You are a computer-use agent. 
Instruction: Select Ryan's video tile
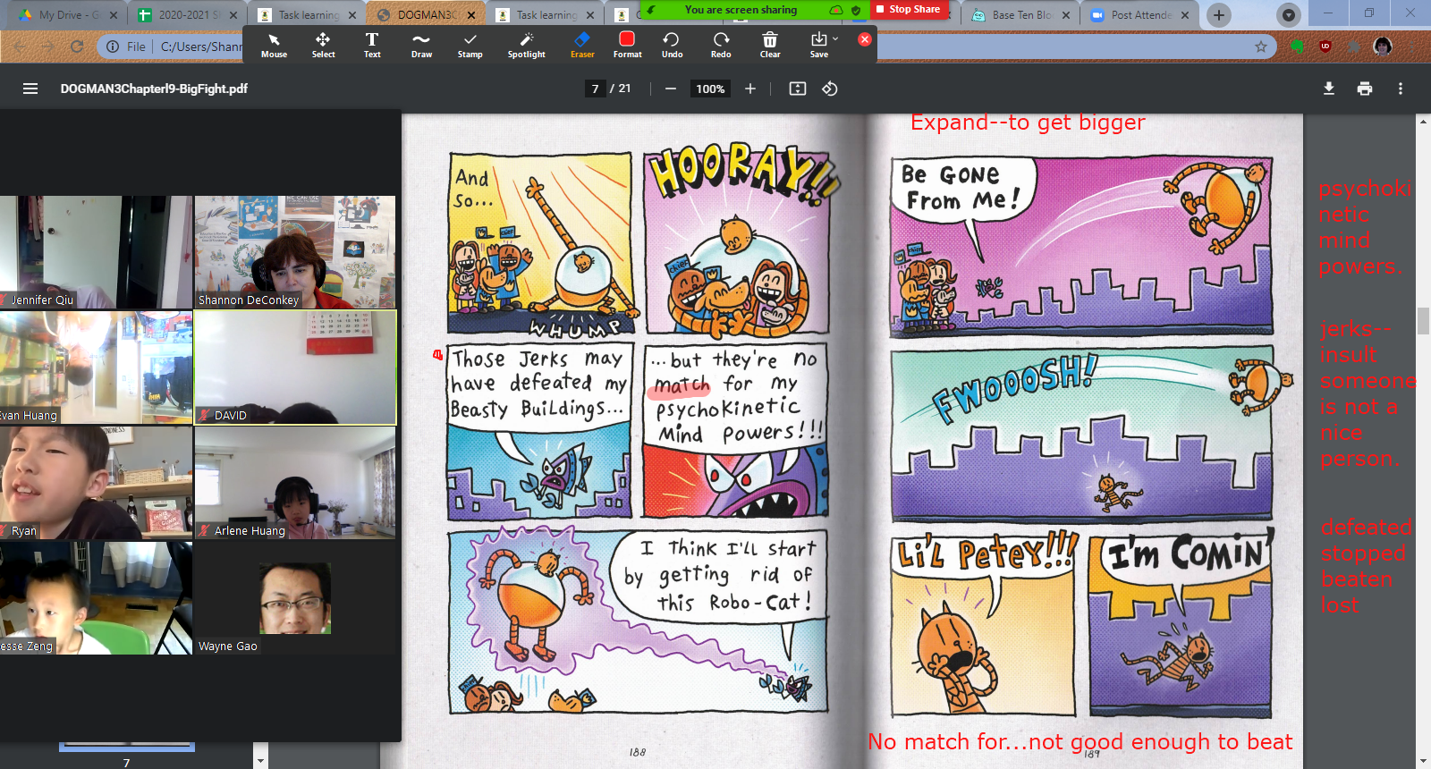[96, 483]
